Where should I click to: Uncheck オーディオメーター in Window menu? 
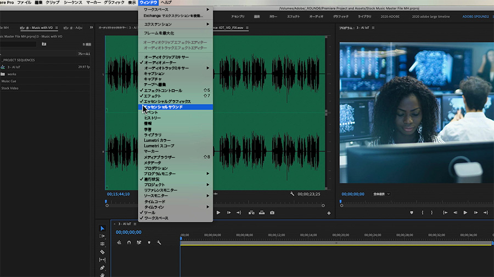160,62
